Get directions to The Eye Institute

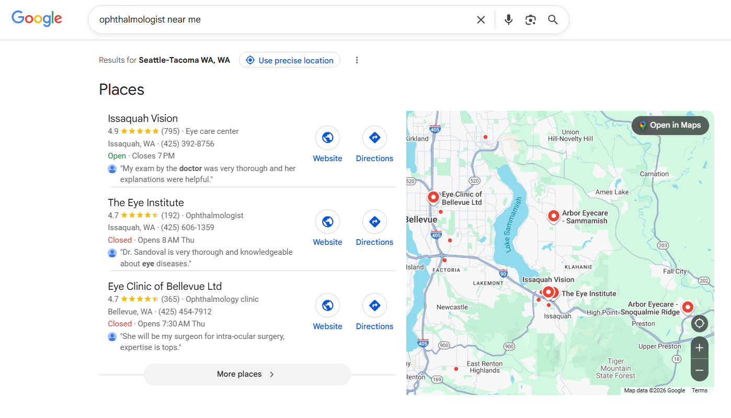click(x=374, y=221)
